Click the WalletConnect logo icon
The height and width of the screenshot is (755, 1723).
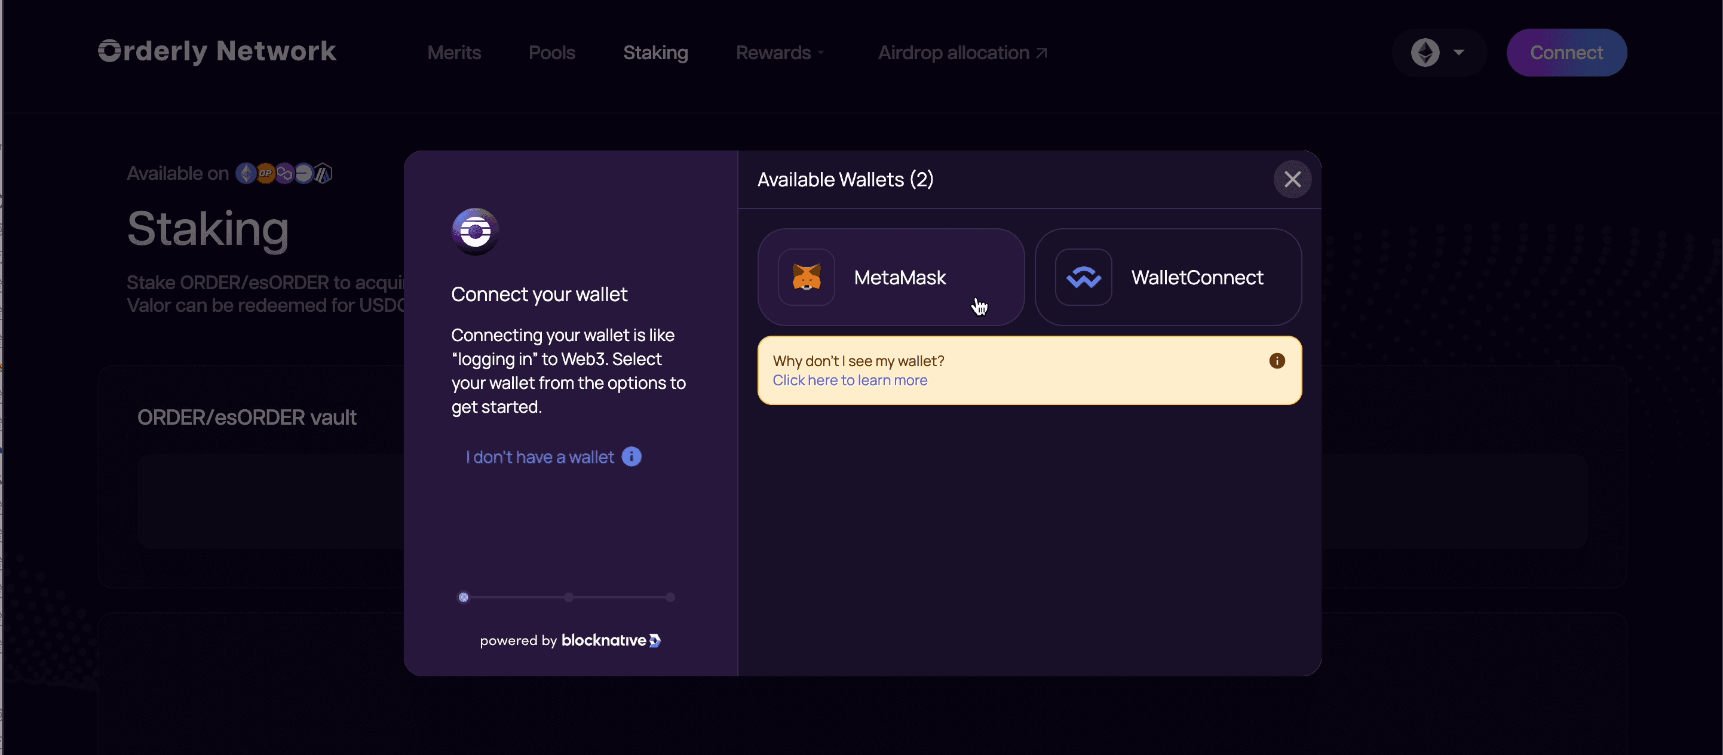click(x=1084, y=278)
